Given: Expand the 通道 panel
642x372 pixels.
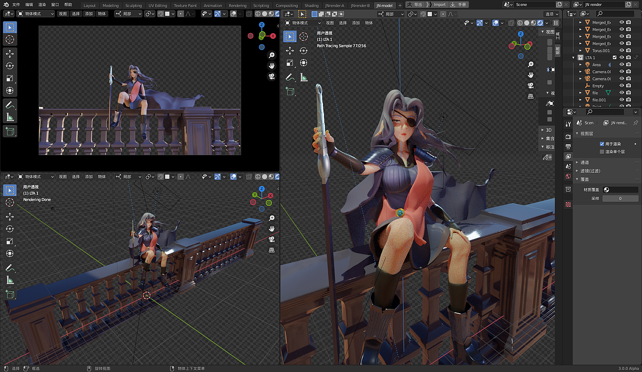Looking at the screenshot, I should 577,162.
